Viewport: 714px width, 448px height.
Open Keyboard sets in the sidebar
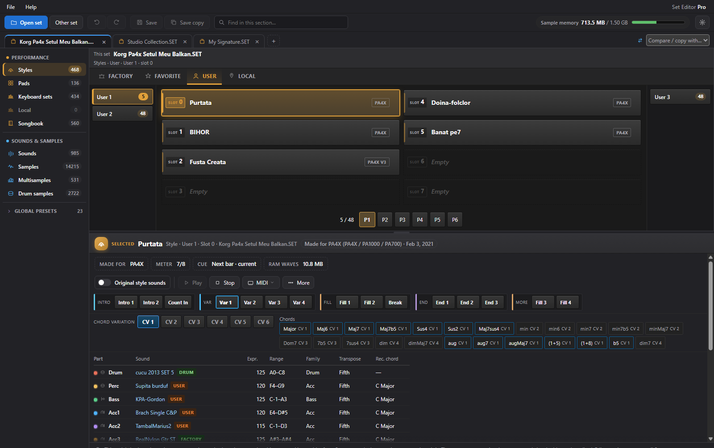coord(44,97)
